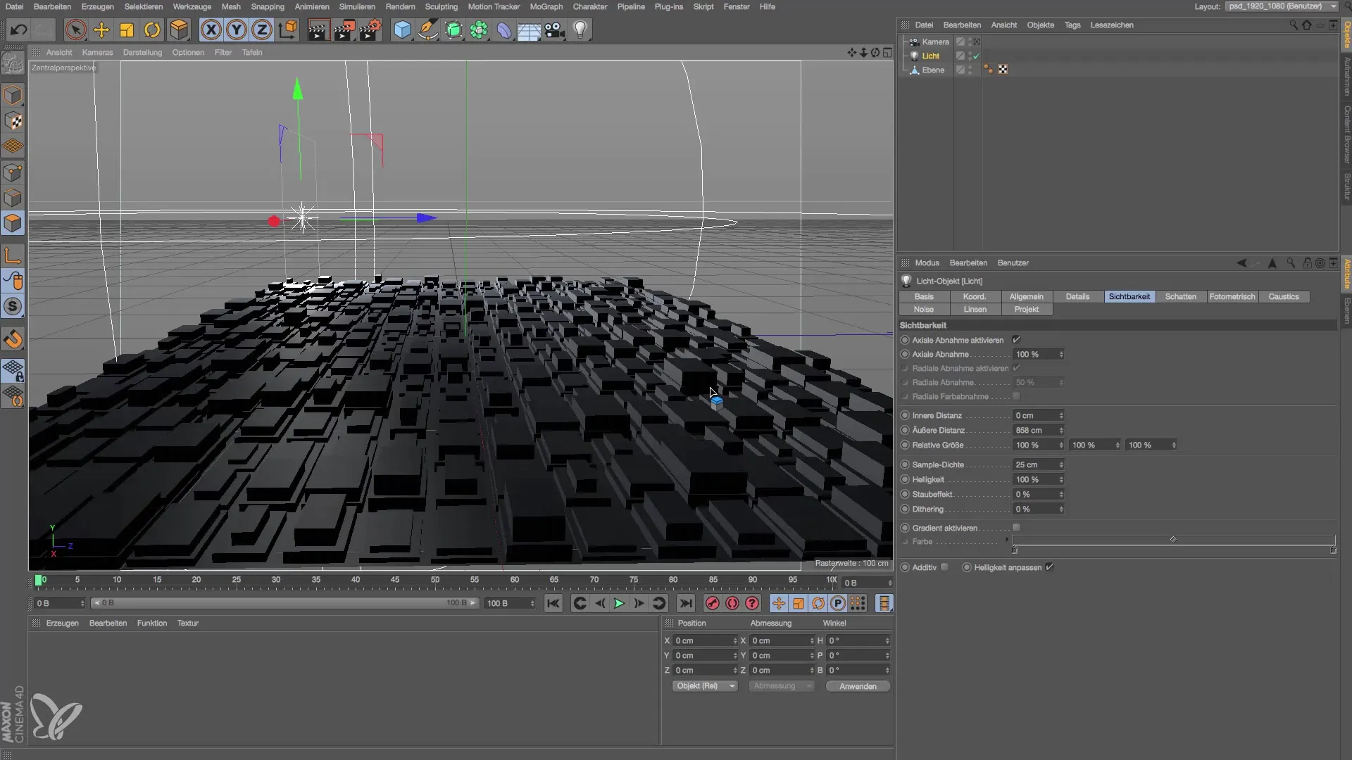Click the record keyframe button

tap(713, 603)
